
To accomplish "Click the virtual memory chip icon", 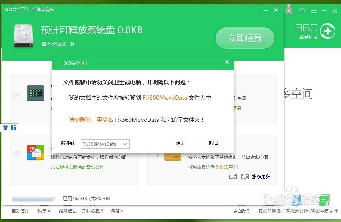I will coord(36,93).
